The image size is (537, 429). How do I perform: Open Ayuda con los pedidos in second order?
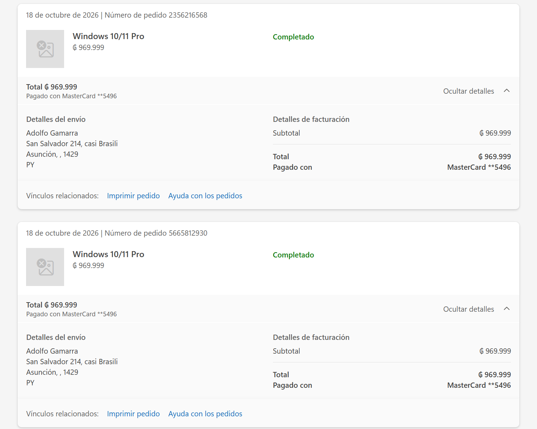pos(205,414)
